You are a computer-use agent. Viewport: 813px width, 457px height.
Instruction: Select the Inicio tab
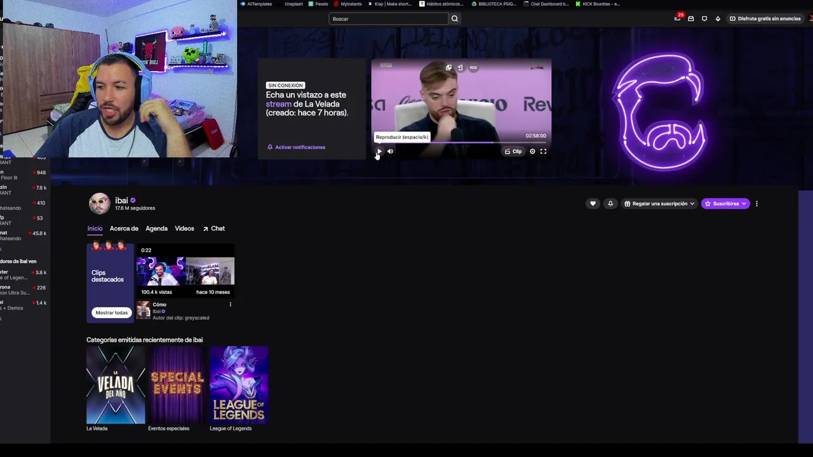(x=95, y=228)
